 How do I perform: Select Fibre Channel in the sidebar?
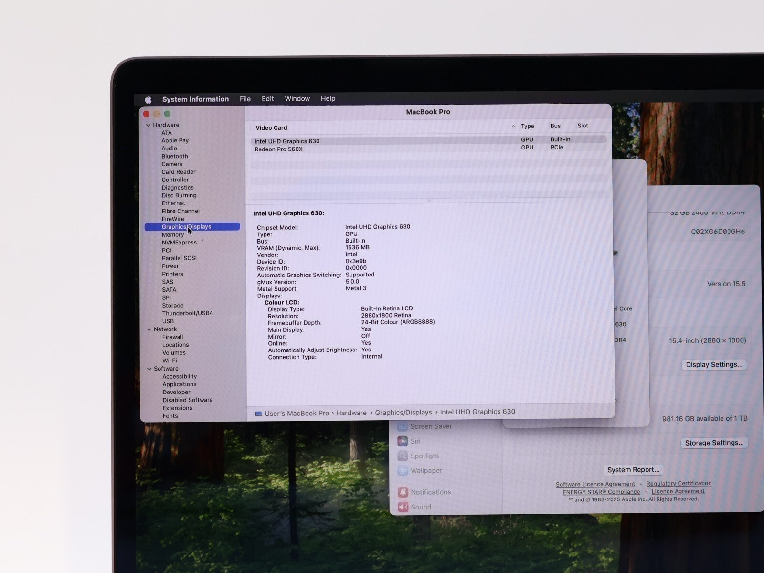pos(180,211)
